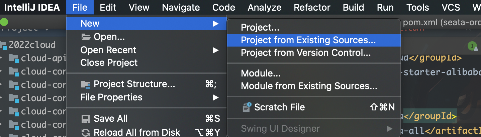The height and width of the screenshot is (137, 481).
Task: Select Project from Existing Sources
Action: click(x=308, y=40)
